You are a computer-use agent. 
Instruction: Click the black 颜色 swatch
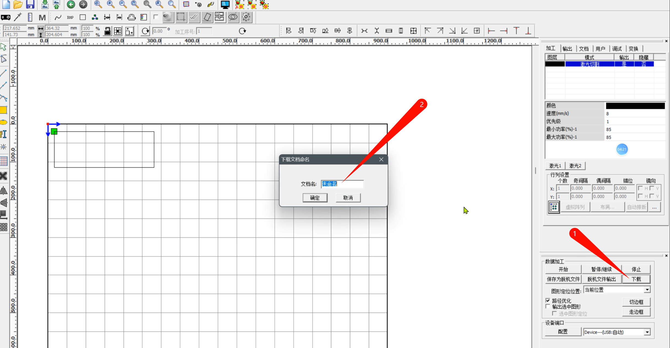coord(635,106)
